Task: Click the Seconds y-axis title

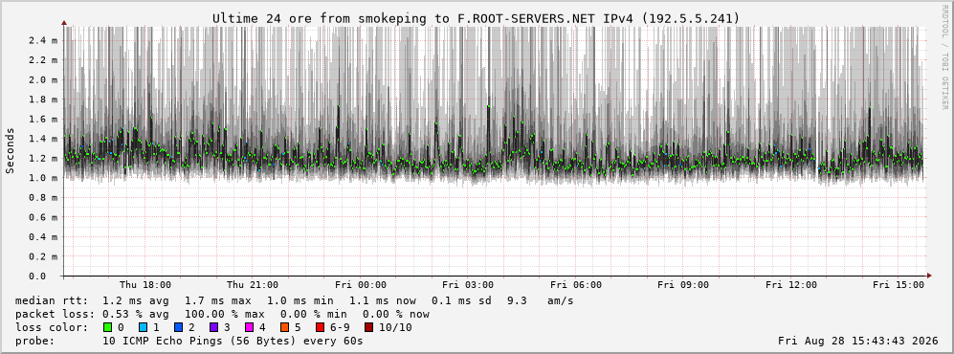Action: coord(10,151)
